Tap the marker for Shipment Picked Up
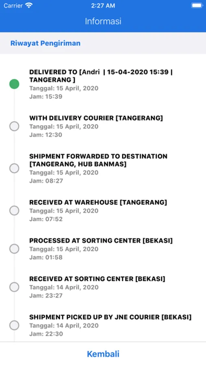This screenshot has width=206, height=366. (x=14, y=325)
